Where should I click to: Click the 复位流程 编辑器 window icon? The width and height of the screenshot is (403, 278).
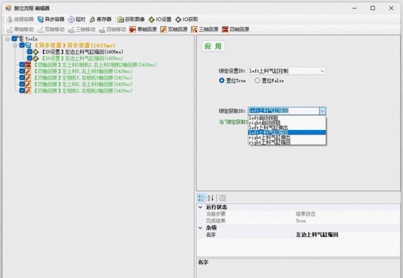click(x=8, y=8)
